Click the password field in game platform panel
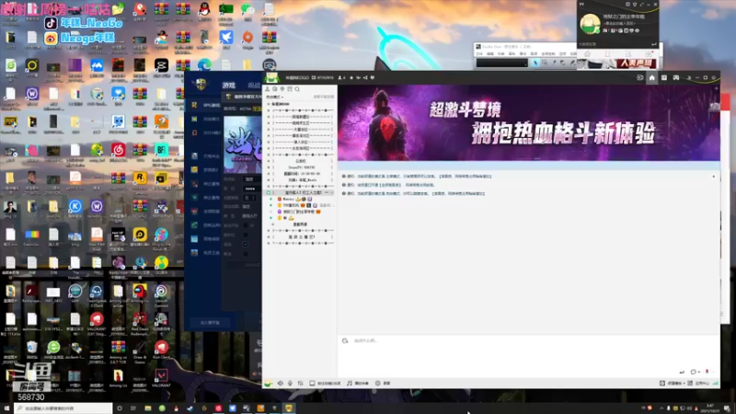736x414 pixels. point(250,189)
